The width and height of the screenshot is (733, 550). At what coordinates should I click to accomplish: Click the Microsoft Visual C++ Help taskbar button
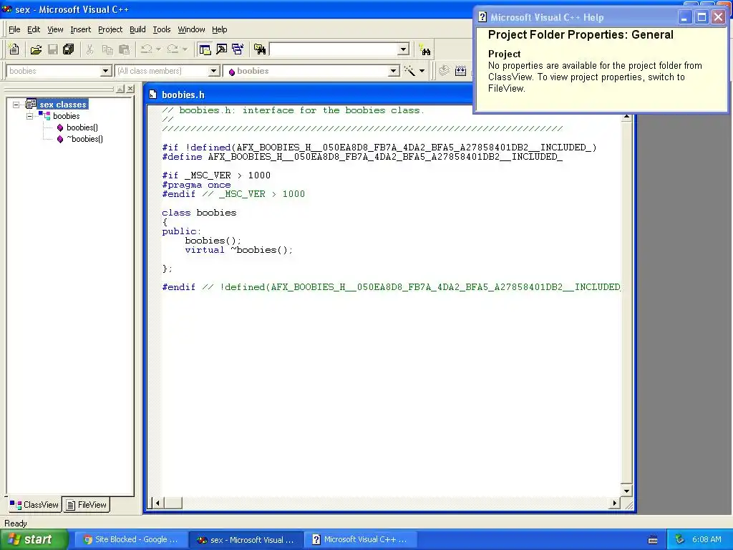point(359,539)
